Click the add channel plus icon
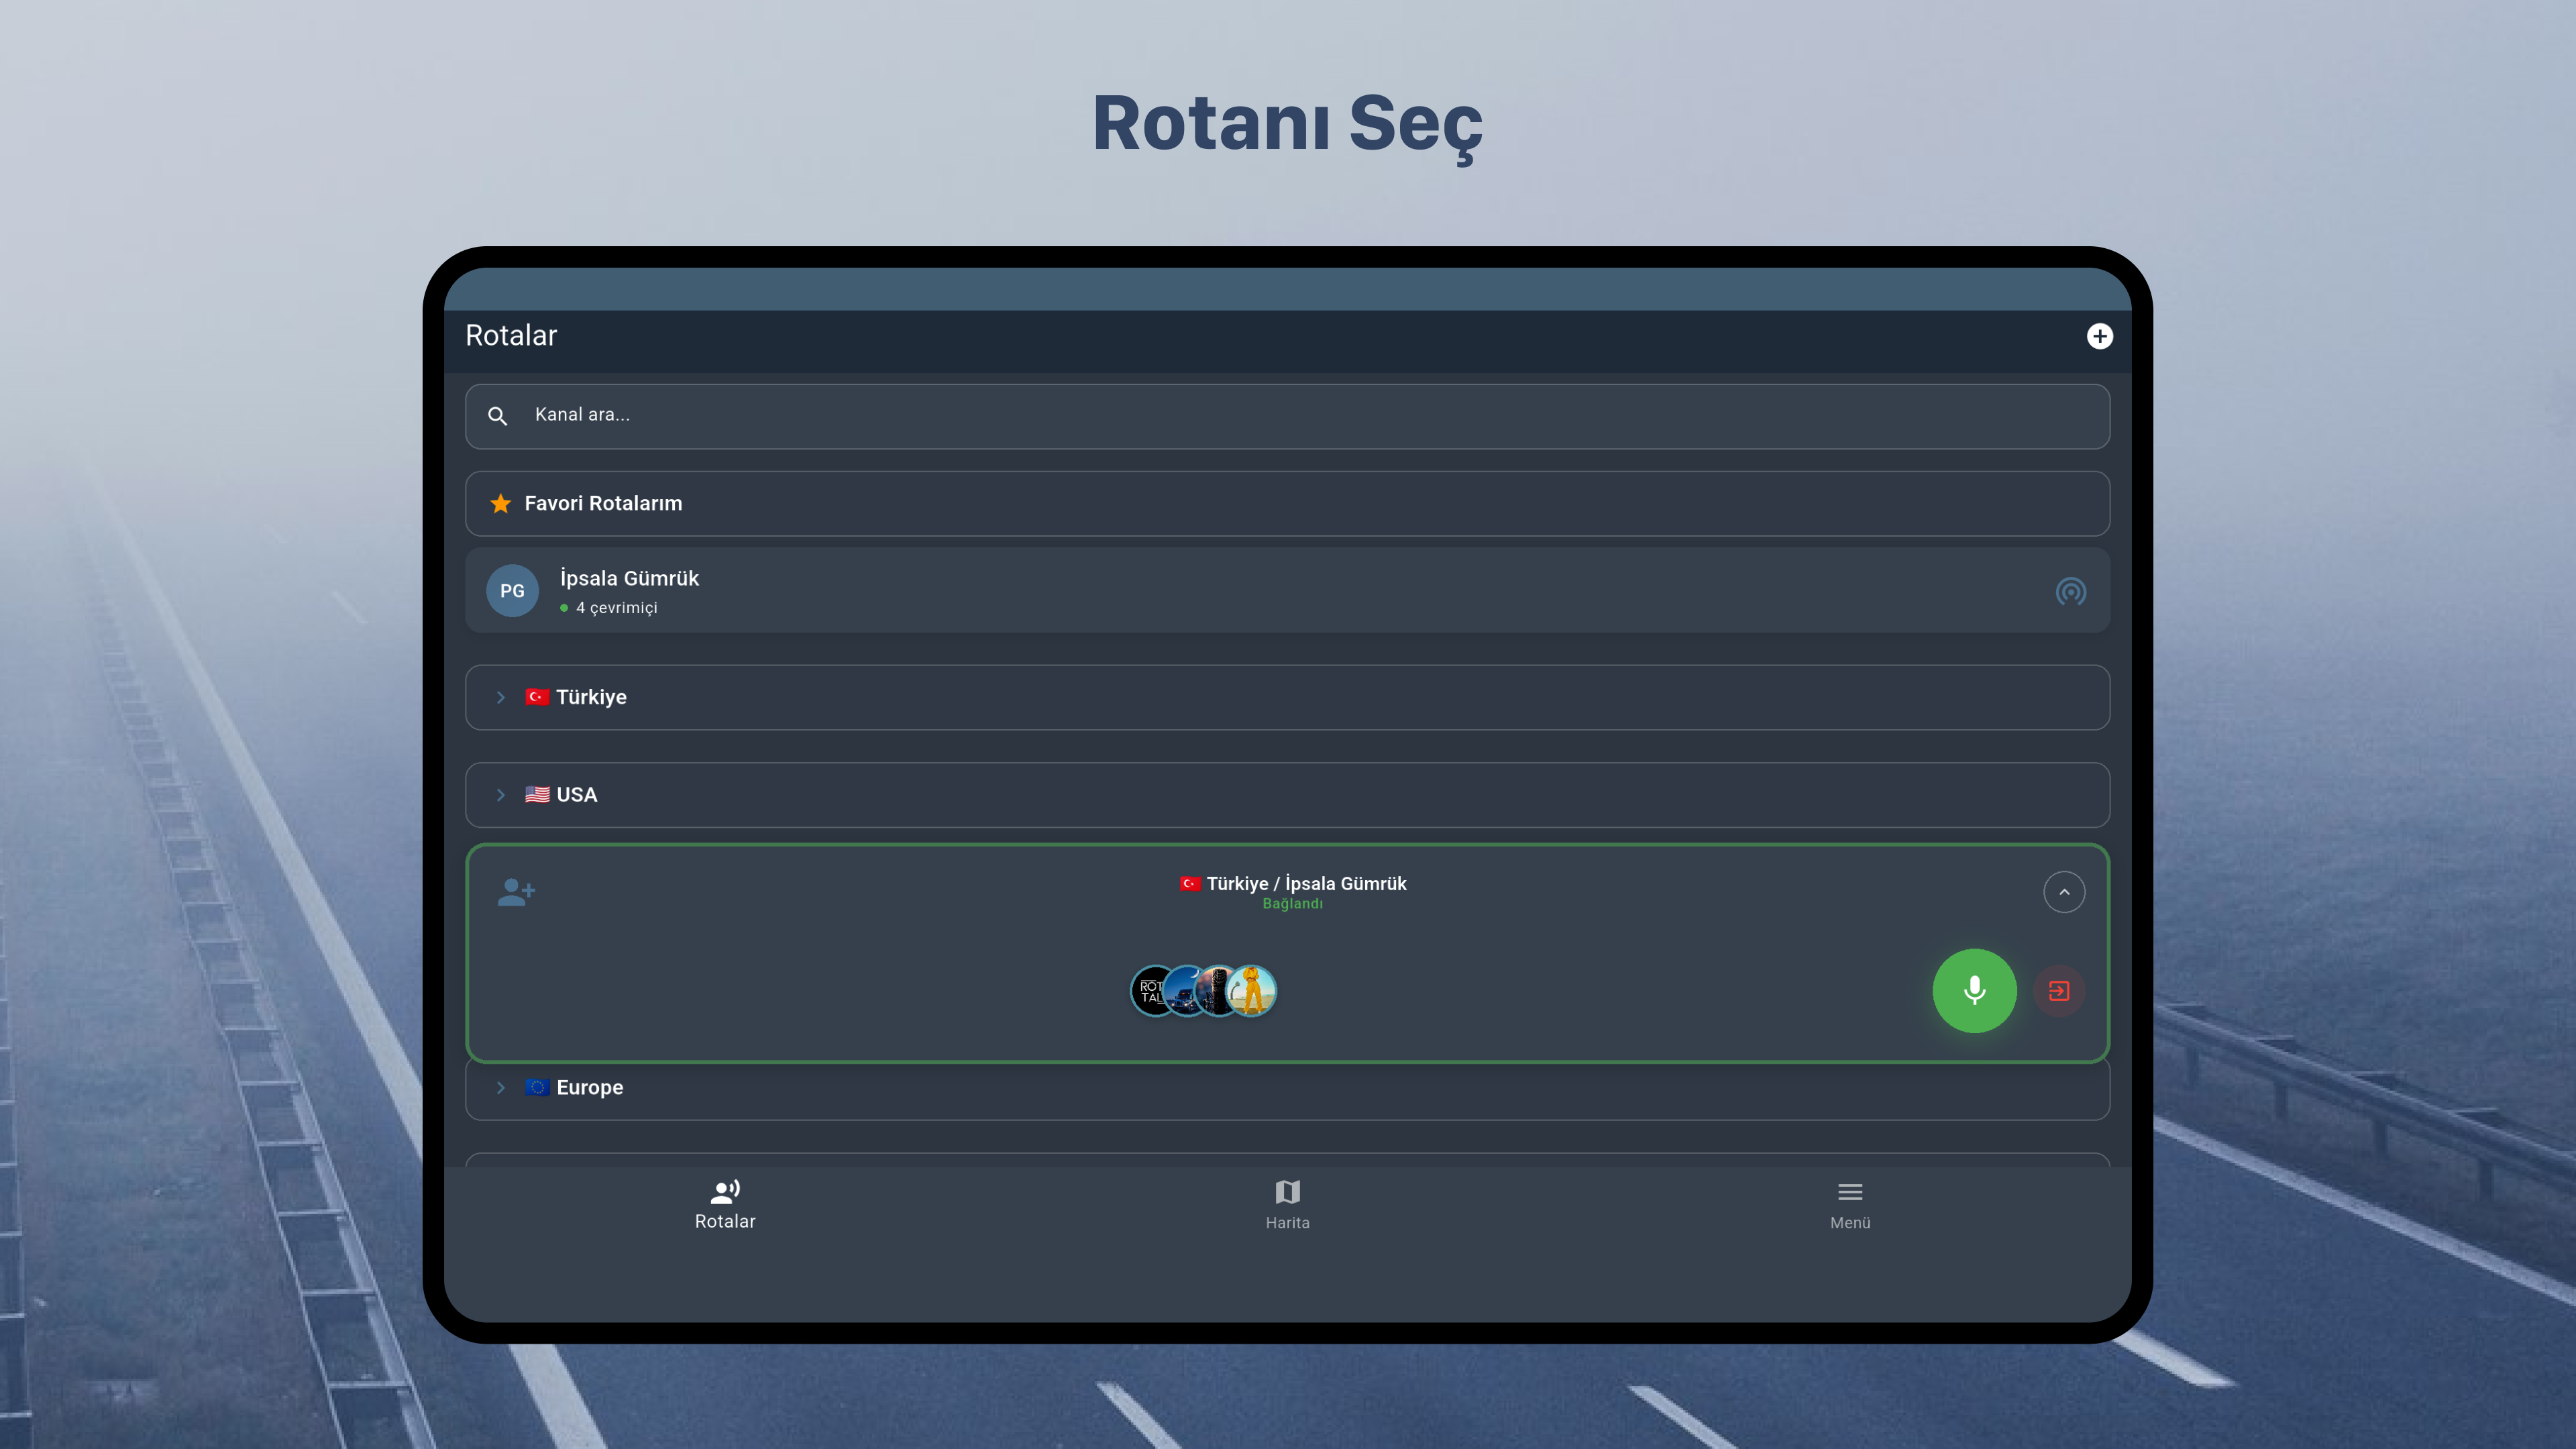This screenshot has width=2576, height=1449. tap(2099, 336)
